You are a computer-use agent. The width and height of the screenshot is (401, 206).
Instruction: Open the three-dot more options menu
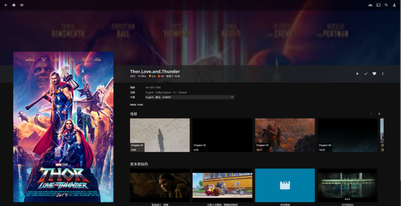[x=383, y=74]
